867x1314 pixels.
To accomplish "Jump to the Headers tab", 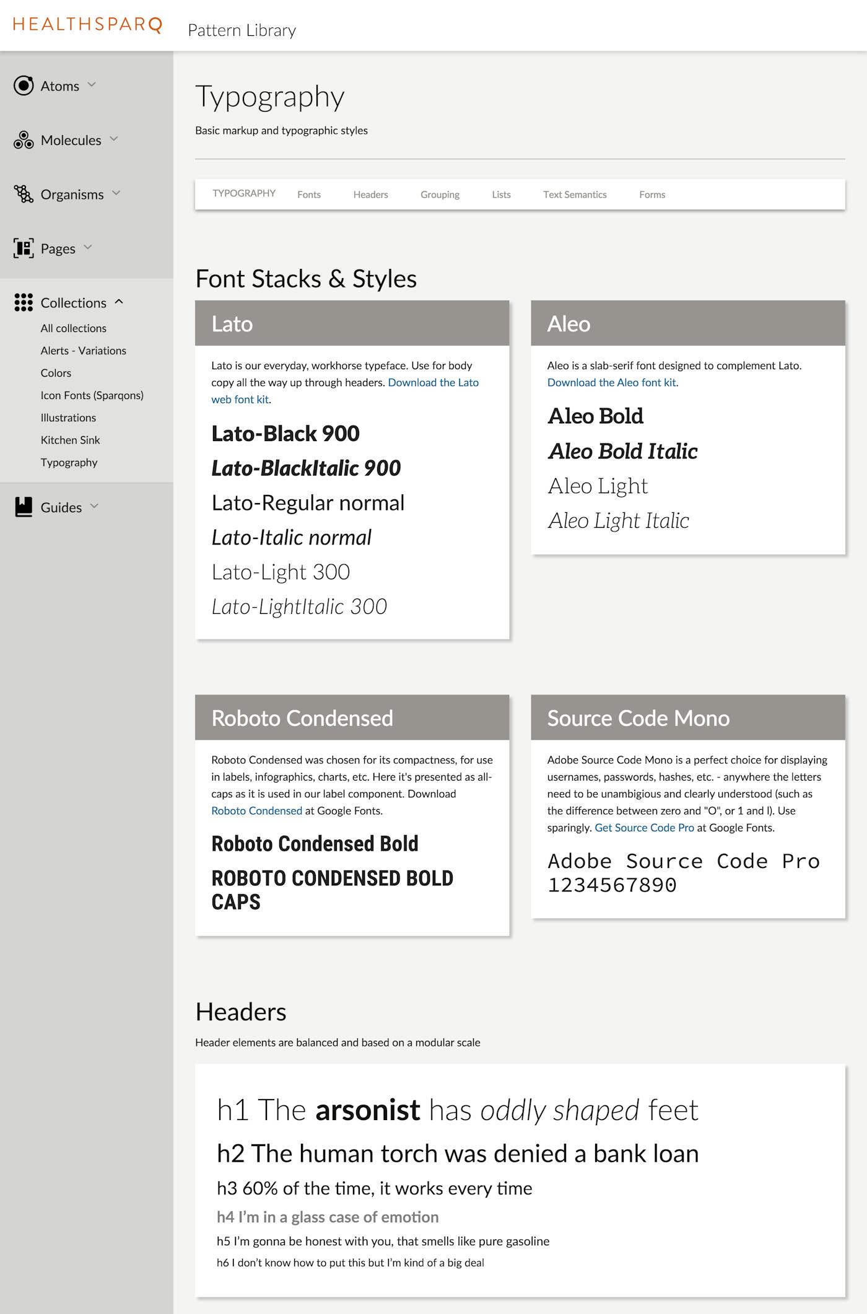I will point(370,195).
